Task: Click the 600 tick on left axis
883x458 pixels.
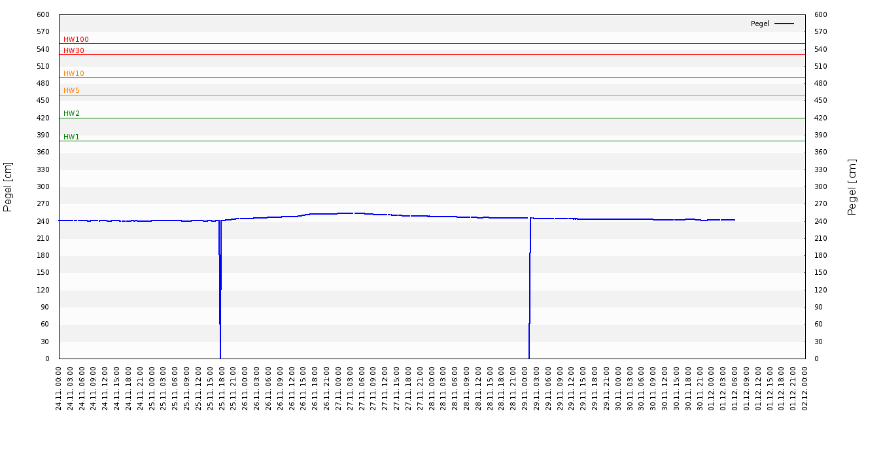Action: tap(43, 14)
